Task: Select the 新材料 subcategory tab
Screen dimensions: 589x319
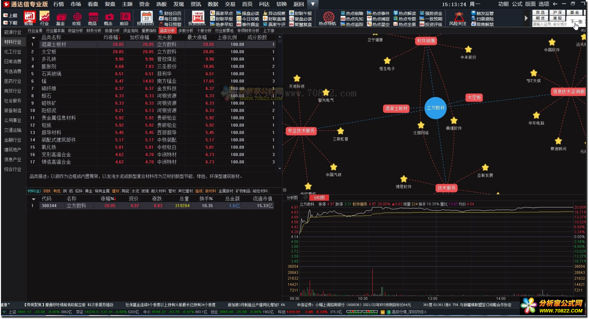Action: [x=211, y=191]
